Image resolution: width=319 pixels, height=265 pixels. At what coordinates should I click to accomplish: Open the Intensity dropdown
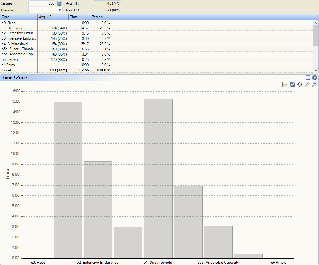click(x=59, y=10)
